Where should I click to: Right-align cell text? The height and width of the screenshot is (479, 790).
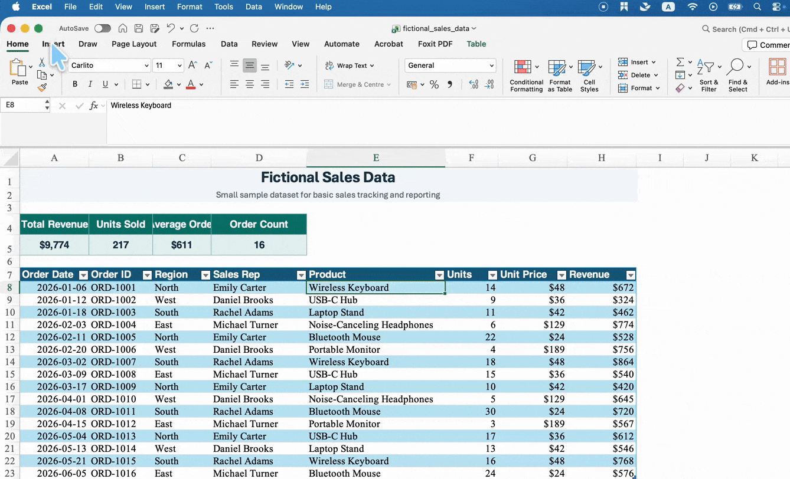click(x=265, y=84)
